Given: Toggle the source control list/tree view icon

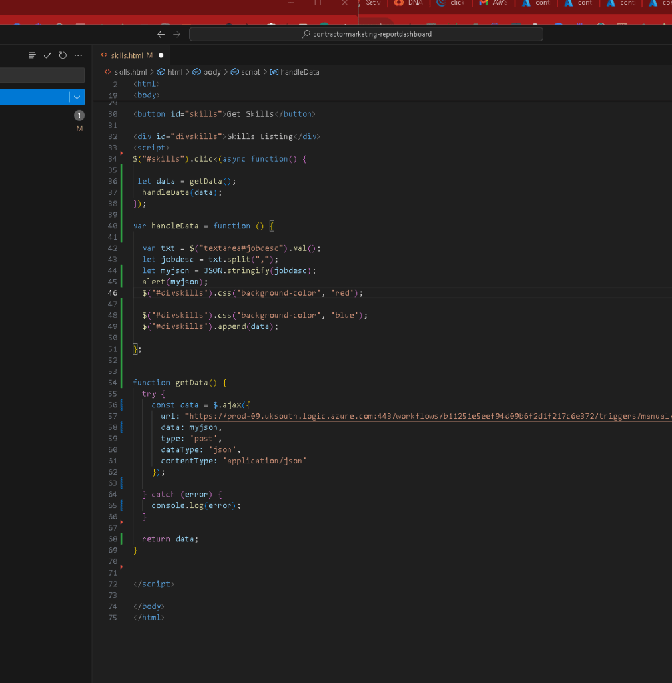Looking at the screenshot, I should (x=32, y=55).
